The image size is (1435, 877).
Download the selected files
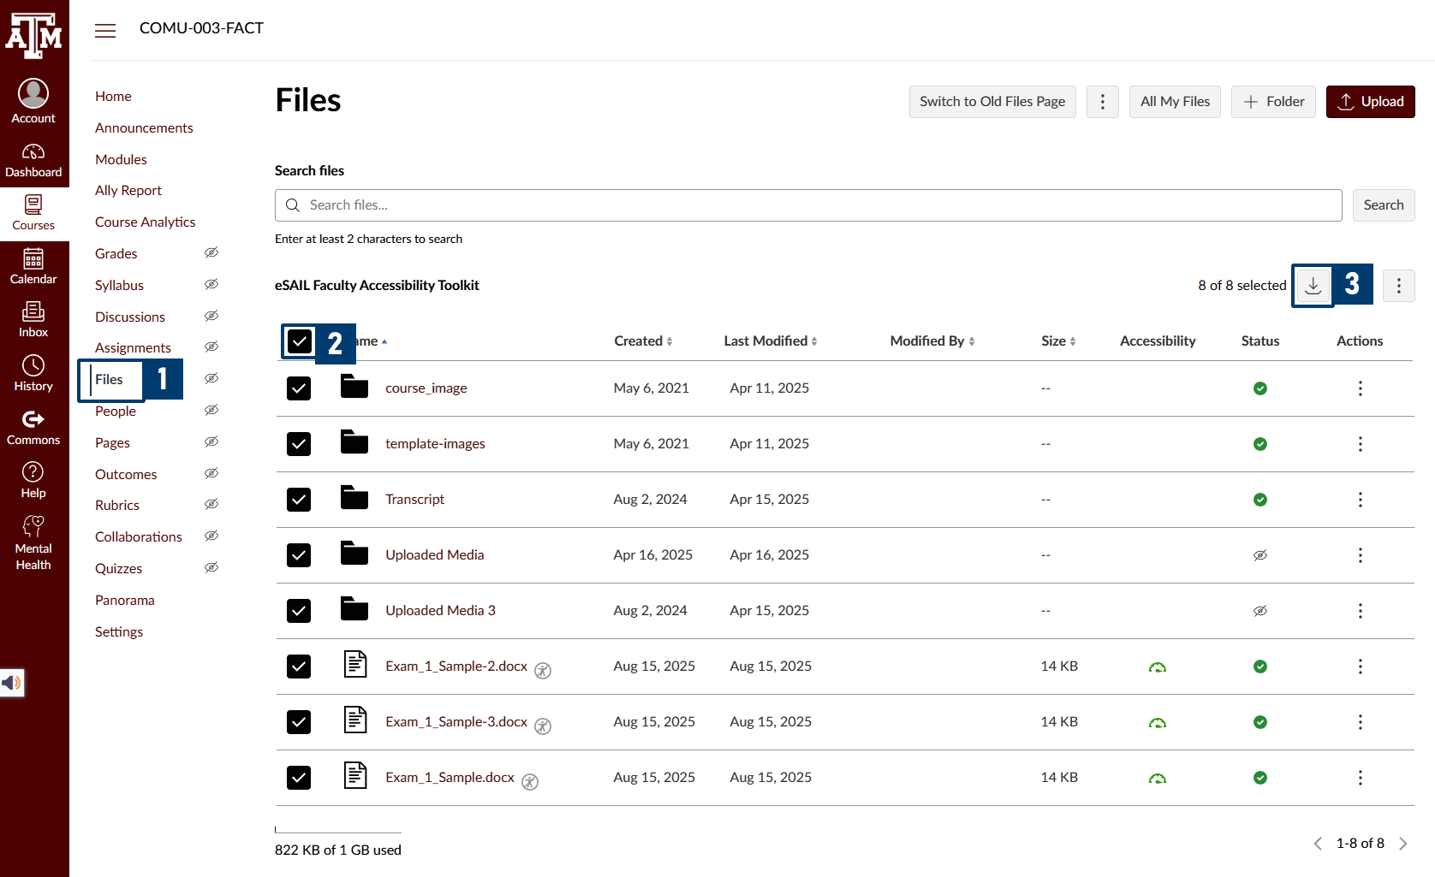(x=1312, y=285)
